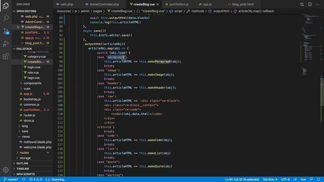This screenshot has width=324, height=182.
Task: Expand the components folder
Action: tap(32, 83)
